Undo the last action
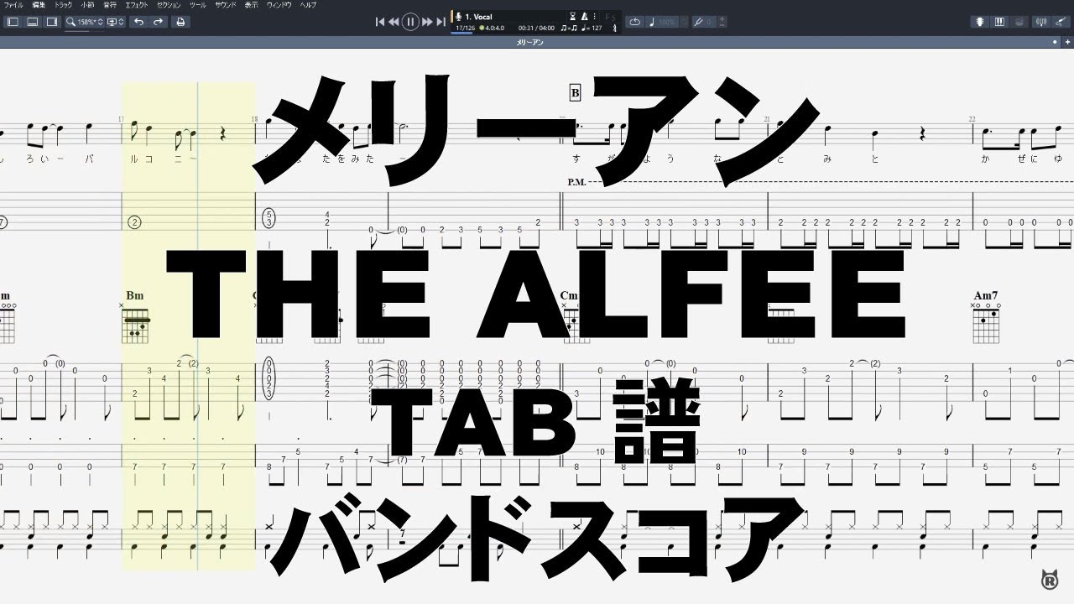 tap(138, 22)
